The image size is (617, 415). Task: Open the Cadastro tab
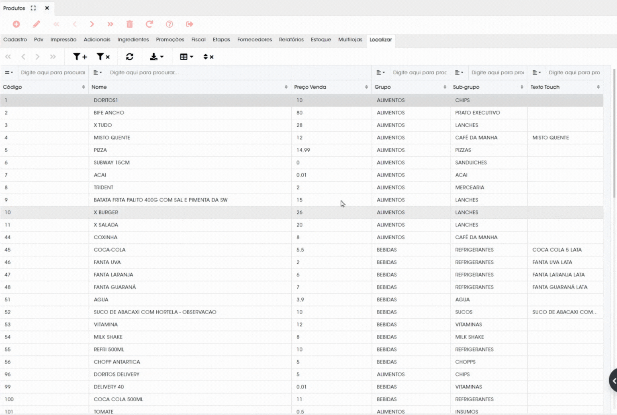15,39
